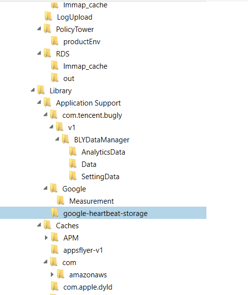Select the "com.tencent.bugly" label

tap(92, 115)
